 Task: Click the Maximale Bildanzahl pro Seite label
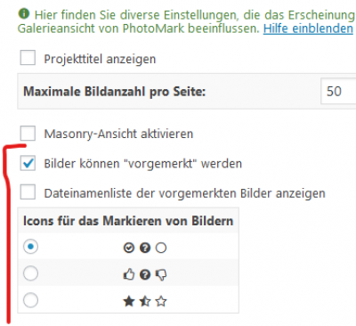114,92
